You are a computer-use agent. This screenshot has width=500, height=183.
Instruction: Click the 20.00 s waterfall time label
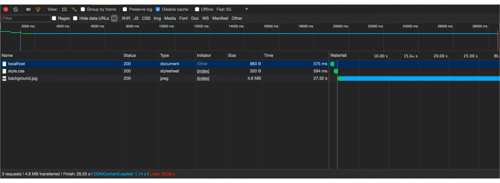pyautogui.click(x=440, y=56)
